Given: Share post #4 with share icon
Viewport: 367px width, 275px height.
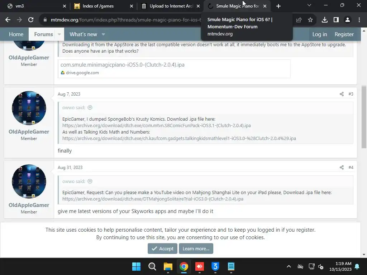Looking at the screenshot, I should click(342, 168).
